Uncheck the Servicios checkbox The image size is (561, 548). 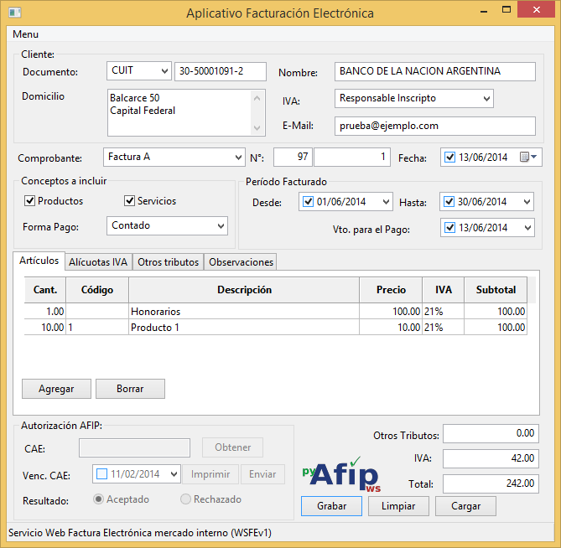130,201
